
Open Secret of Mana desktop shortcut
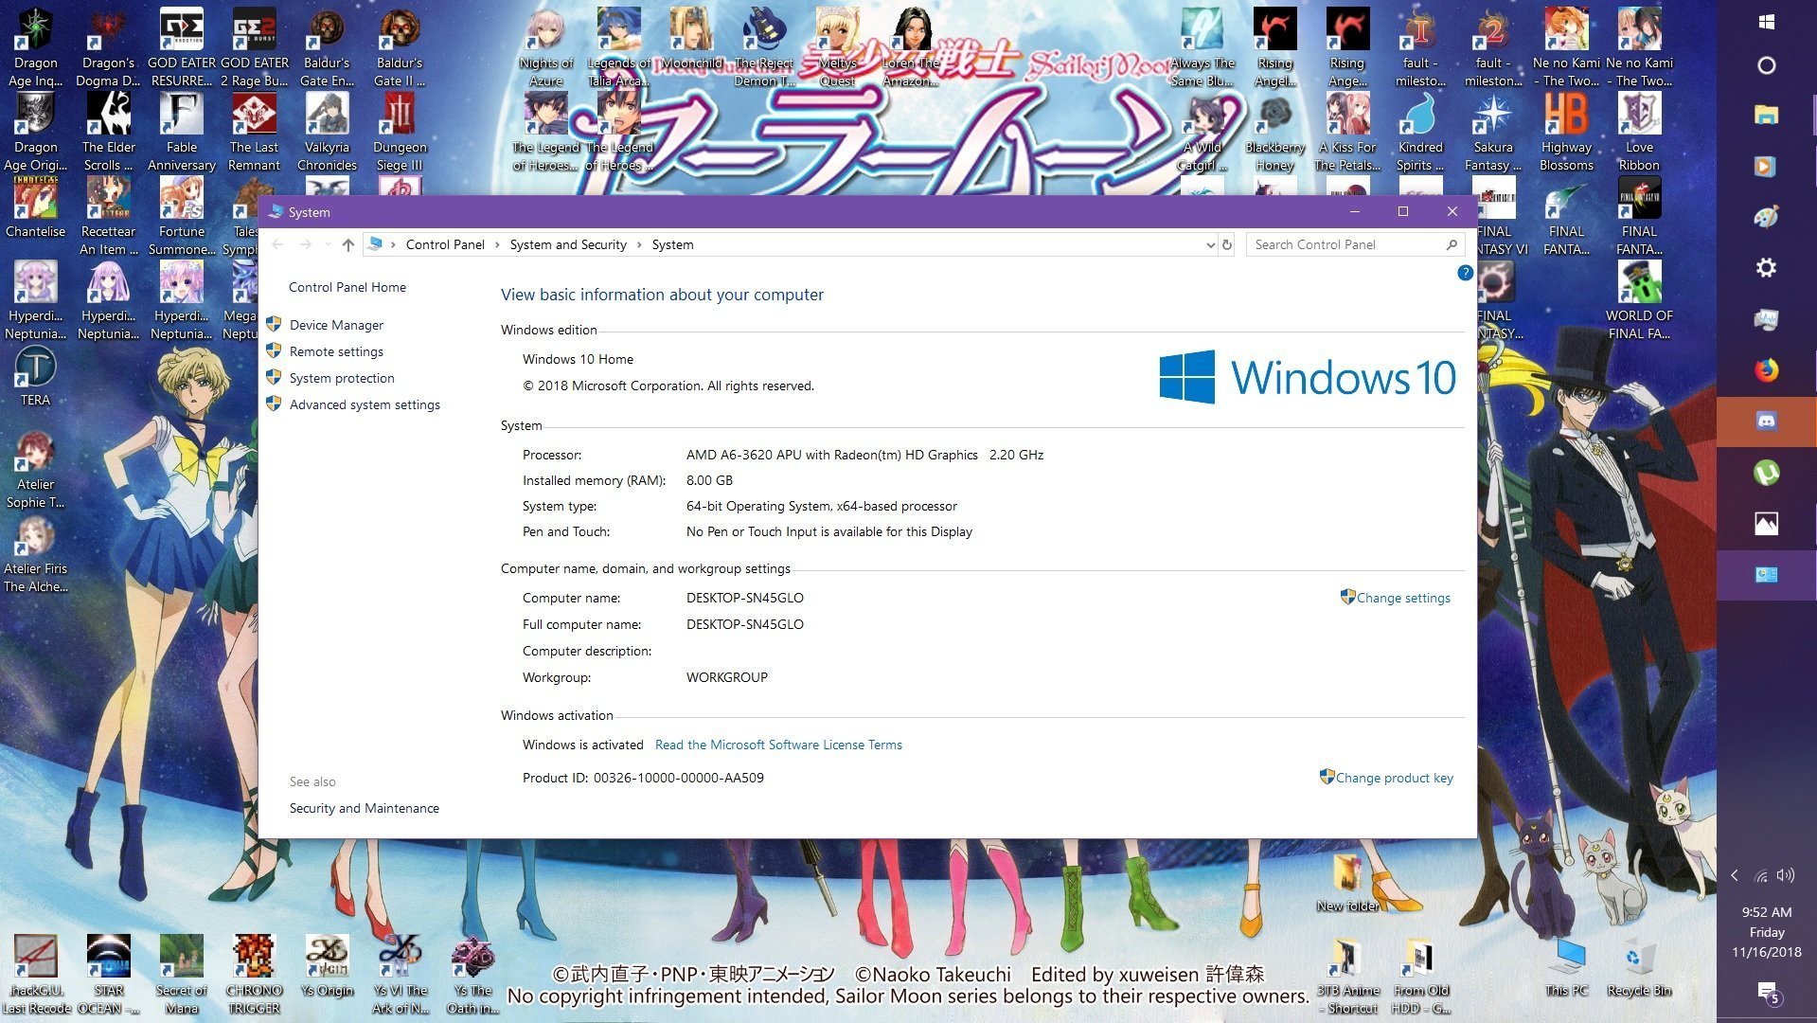pyautogui.click(x=181, y=975)
